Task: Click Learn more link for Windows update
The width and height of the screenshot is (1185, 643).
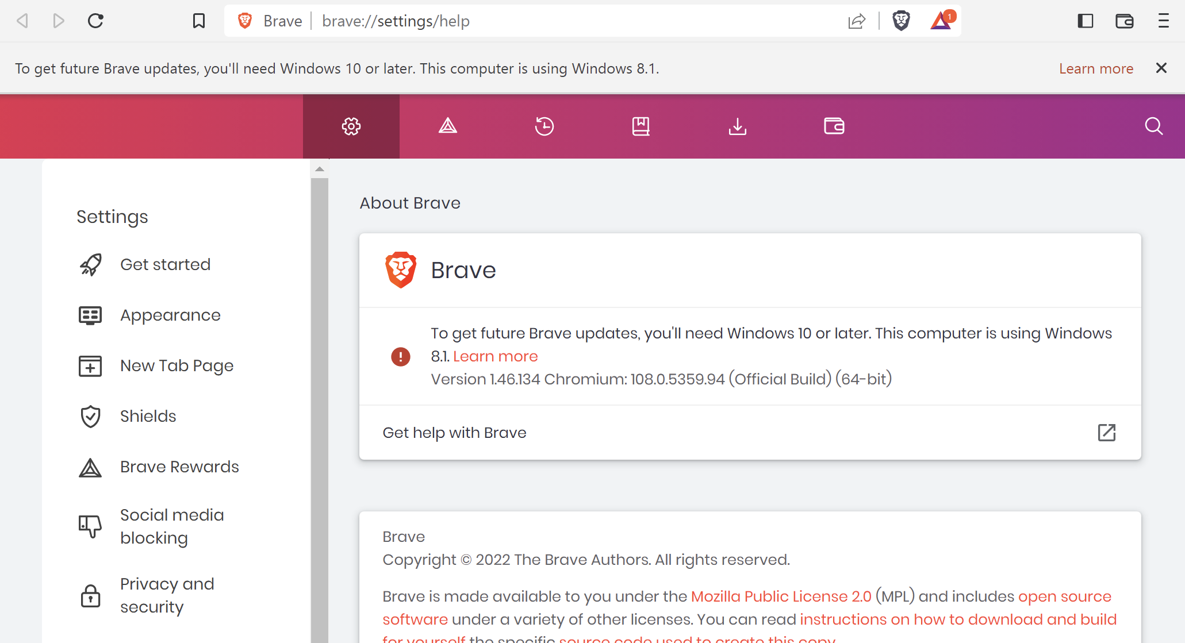Action: click(x=495, y=356)
